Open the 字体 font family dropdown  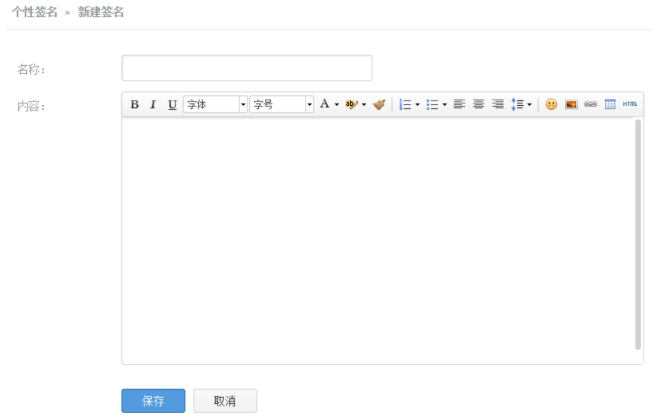coord(215,104)
